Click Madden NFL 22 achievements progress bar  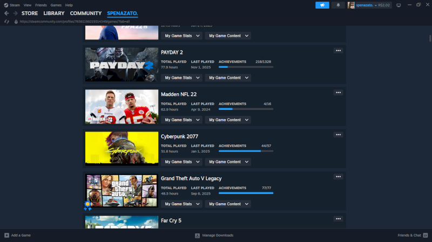click(246, 109)
